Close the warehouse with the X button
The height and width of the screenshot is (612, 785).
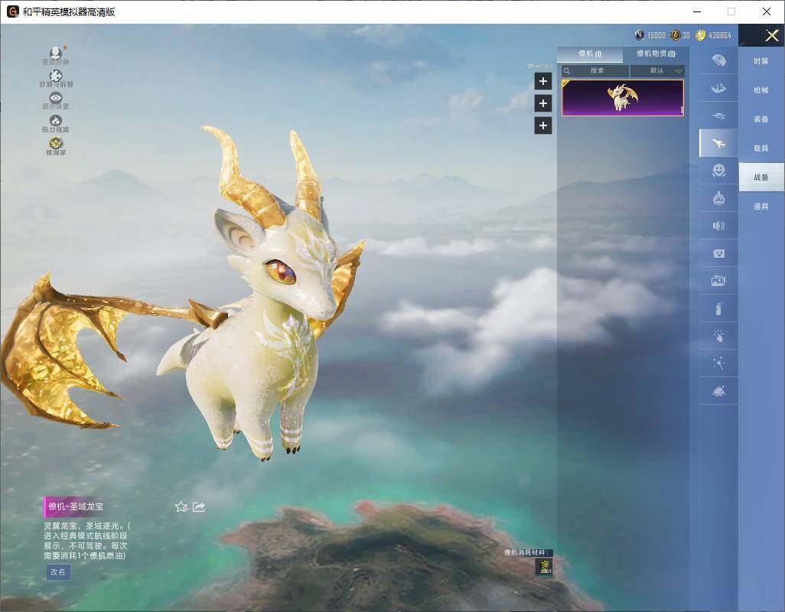(771, 35)
